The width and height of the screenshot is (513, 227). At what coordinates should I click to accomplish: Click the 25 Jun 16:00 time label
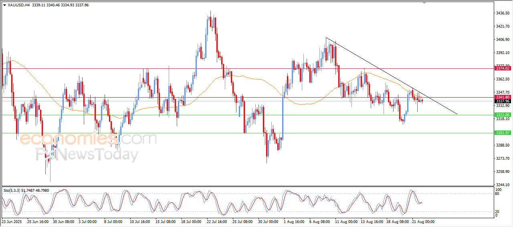(x=38, y=221)
